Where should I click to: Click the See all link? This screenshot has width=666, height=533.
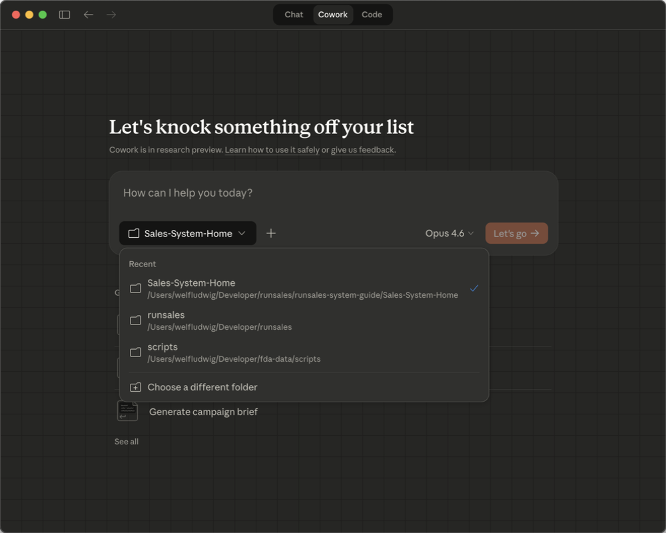pos(127,442)
